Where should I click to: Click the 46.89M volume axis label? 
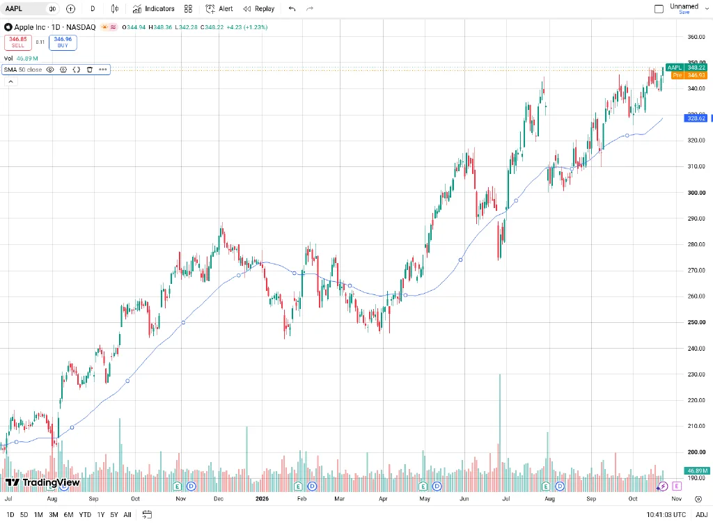pos(696,471)
